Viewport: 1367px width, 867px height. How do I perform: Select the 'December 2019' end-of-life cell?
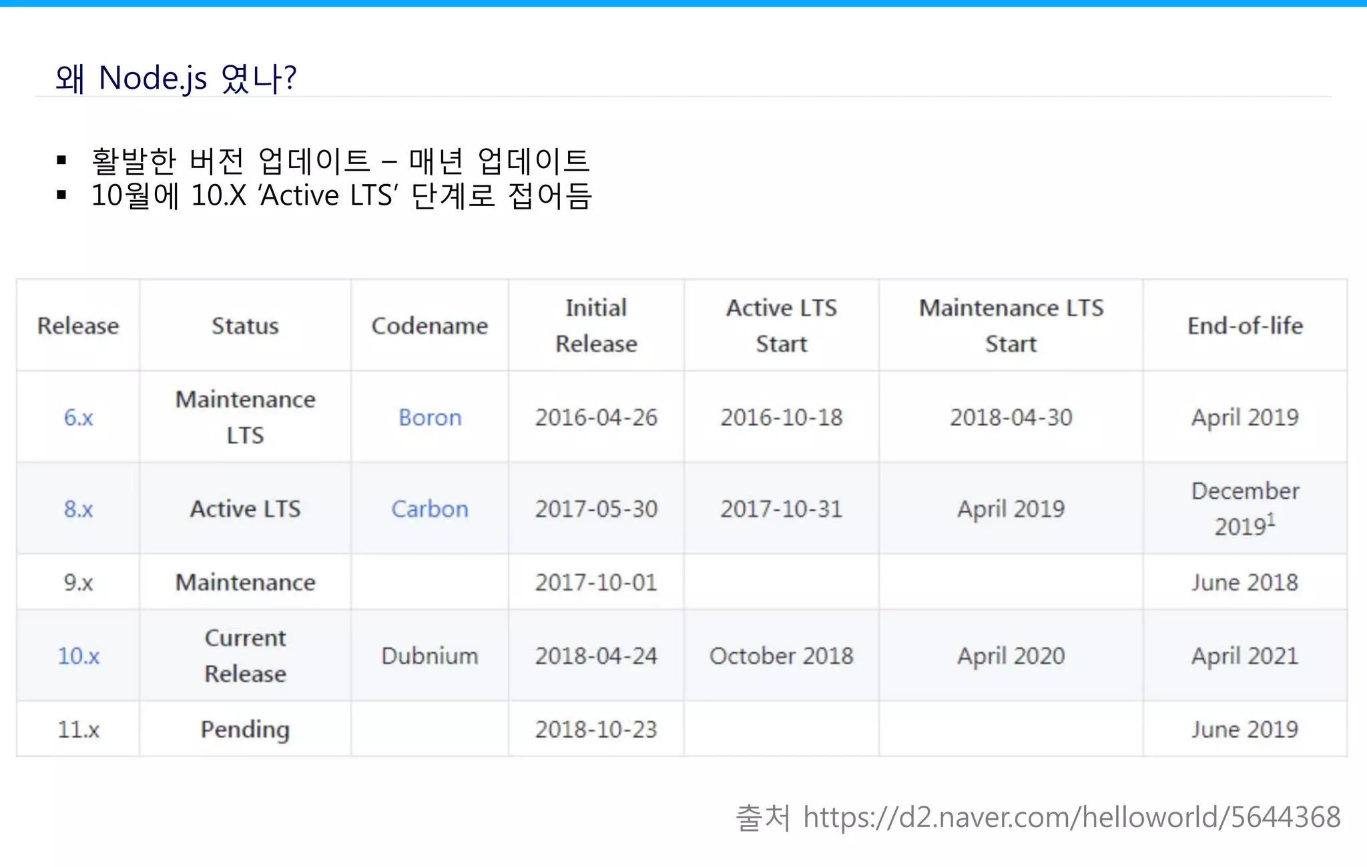coord(1245,509)
